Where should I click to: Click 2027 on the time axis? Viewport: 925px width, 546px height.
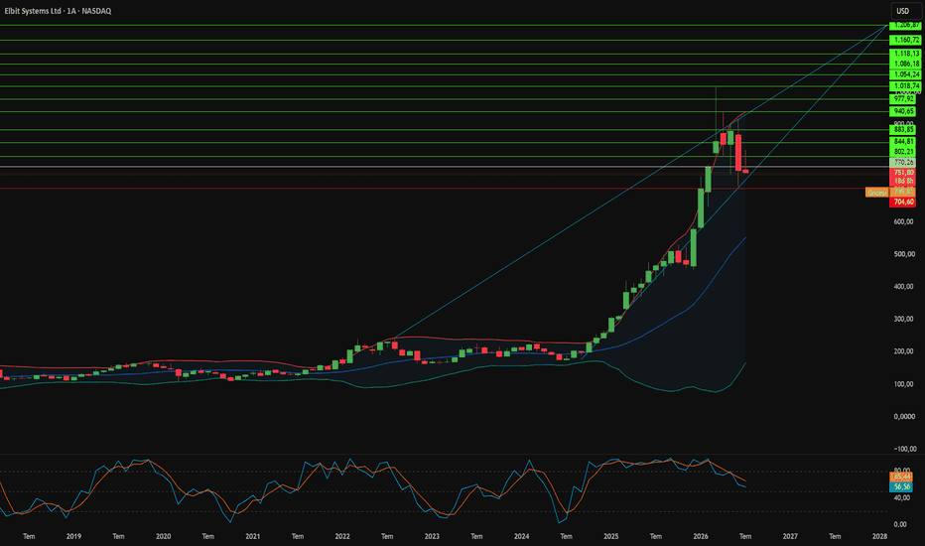pos(790,536)
